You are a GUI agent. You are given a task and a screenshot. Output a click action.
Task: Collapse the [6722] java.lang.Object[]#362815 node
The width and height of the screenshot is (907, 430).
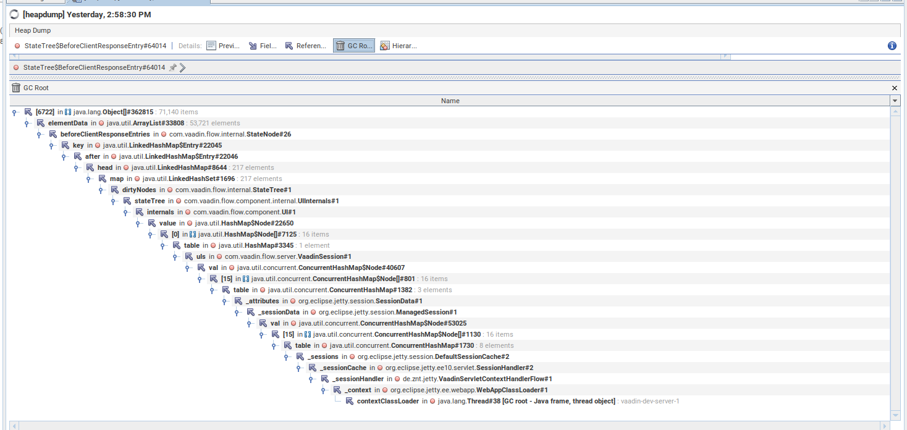click(x=14, y=112)
